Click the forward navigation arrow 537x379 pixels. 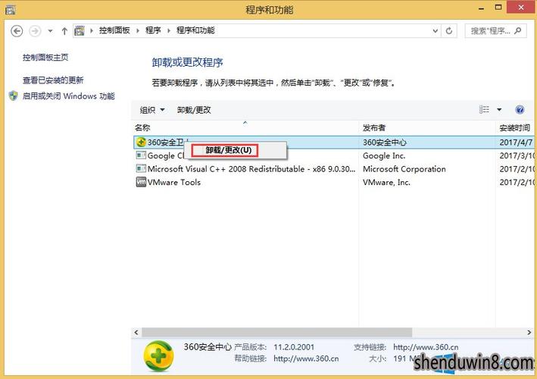(x=35, y=31)
